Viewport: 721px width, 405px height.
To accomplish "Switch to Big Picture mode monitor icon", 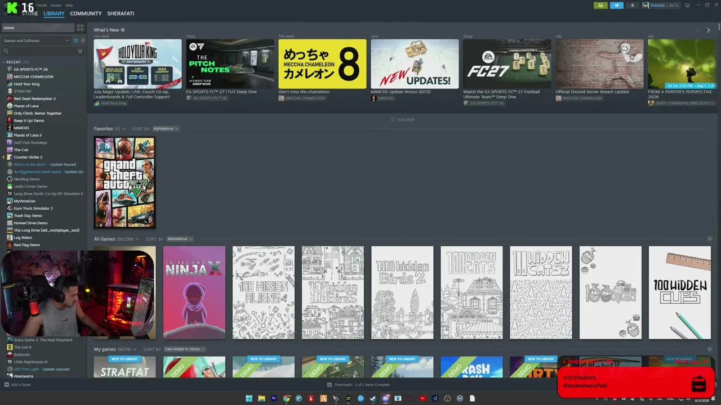I will point(688,5).
